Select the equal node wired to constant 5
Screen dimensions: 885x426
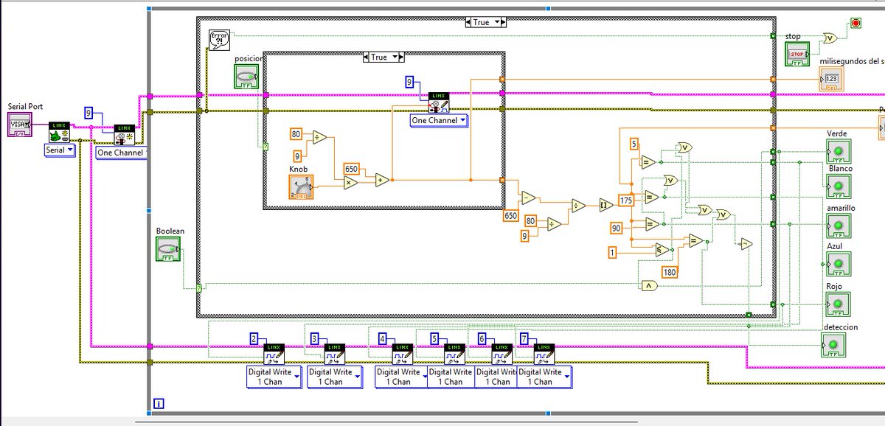click(x=648, y=162)
